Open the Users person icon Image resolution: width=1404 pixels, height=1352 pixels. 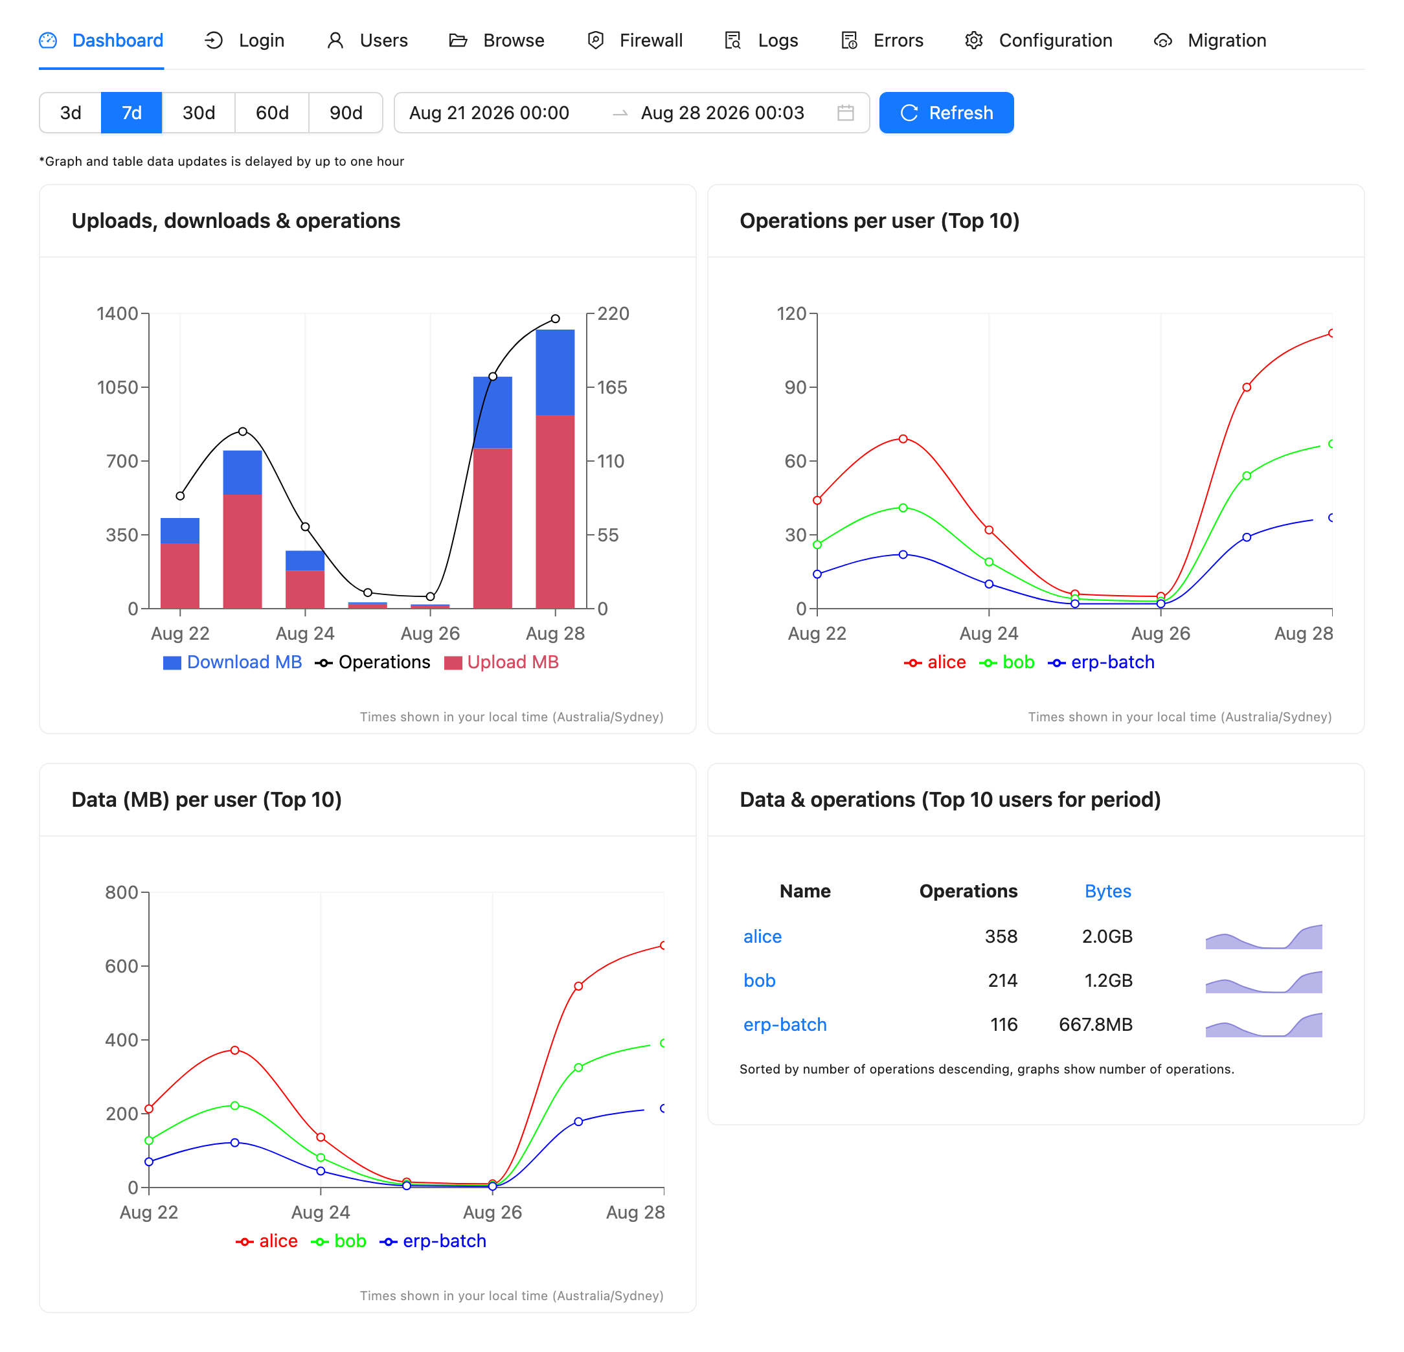click(335, 40)
